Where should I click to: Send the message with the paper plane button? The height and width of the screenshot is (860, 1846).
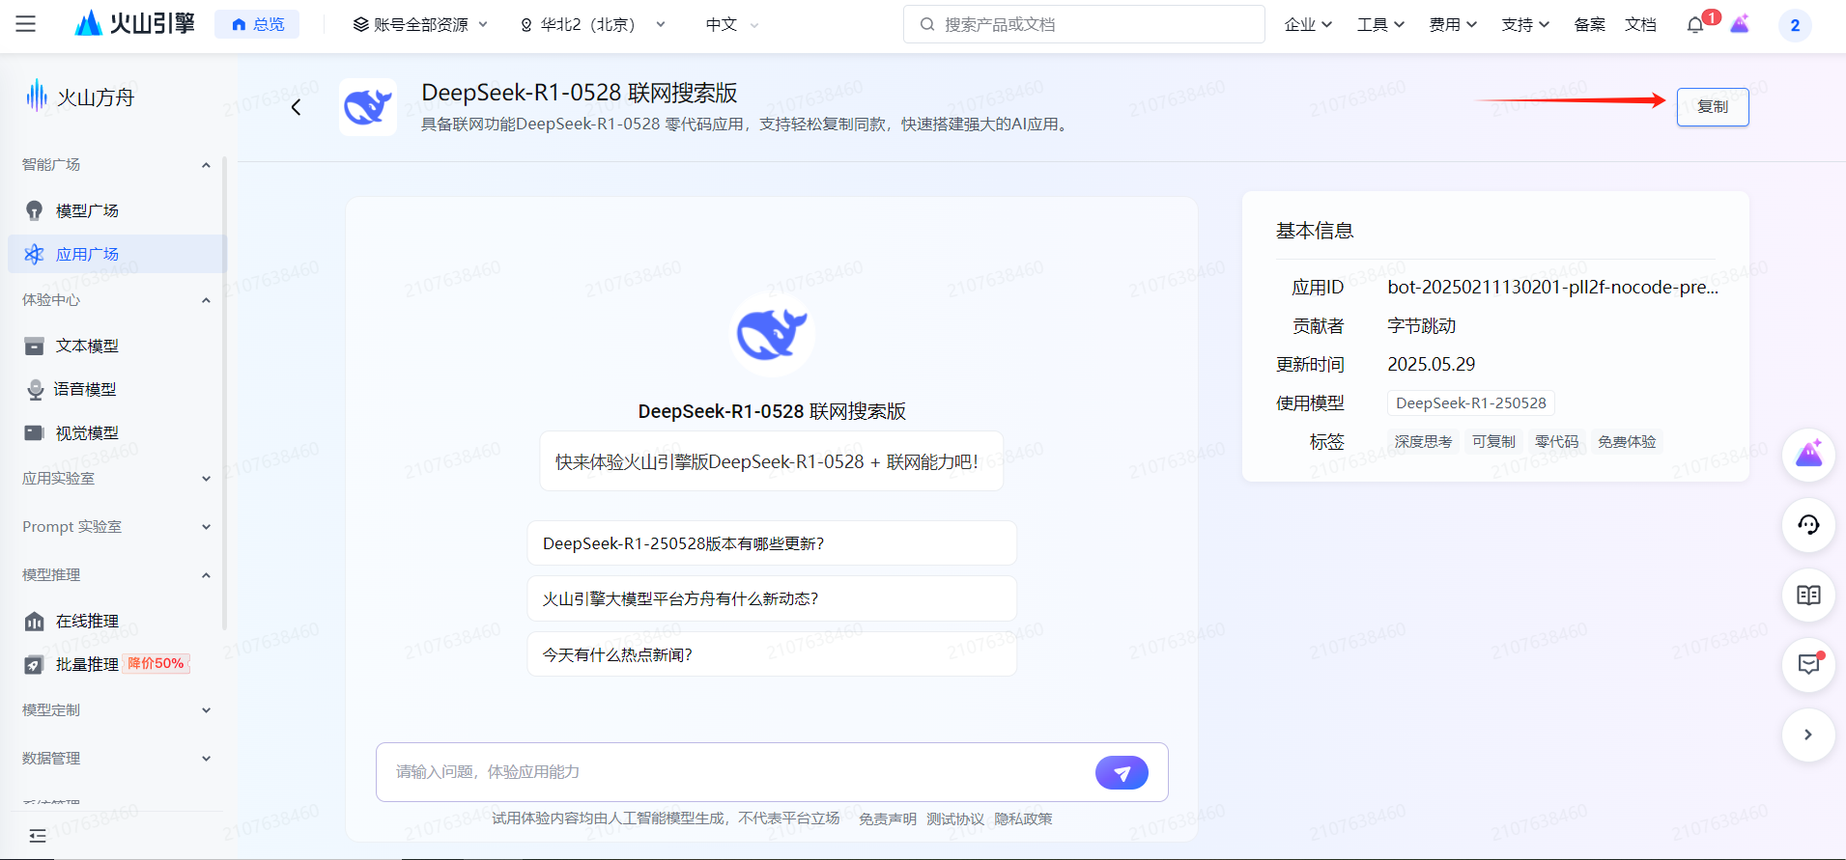click(x=1122, y=772)
